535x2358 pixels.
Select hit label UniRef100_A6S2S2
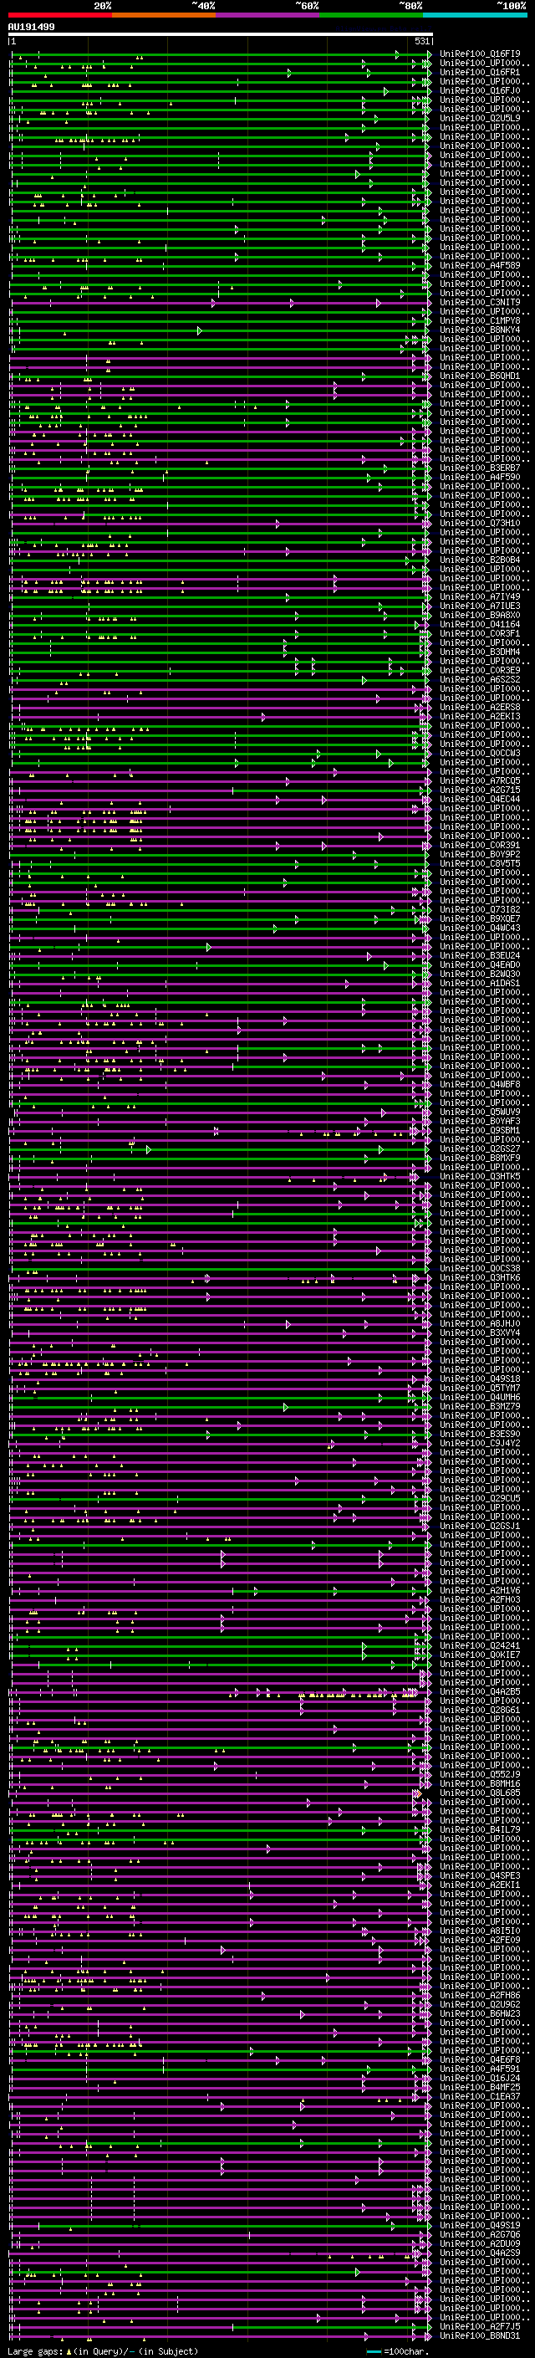[480, 679]
